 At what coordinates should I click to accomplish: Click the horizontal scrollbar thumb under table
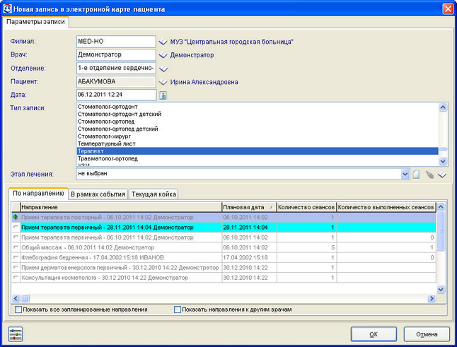[x=25, y=298]
